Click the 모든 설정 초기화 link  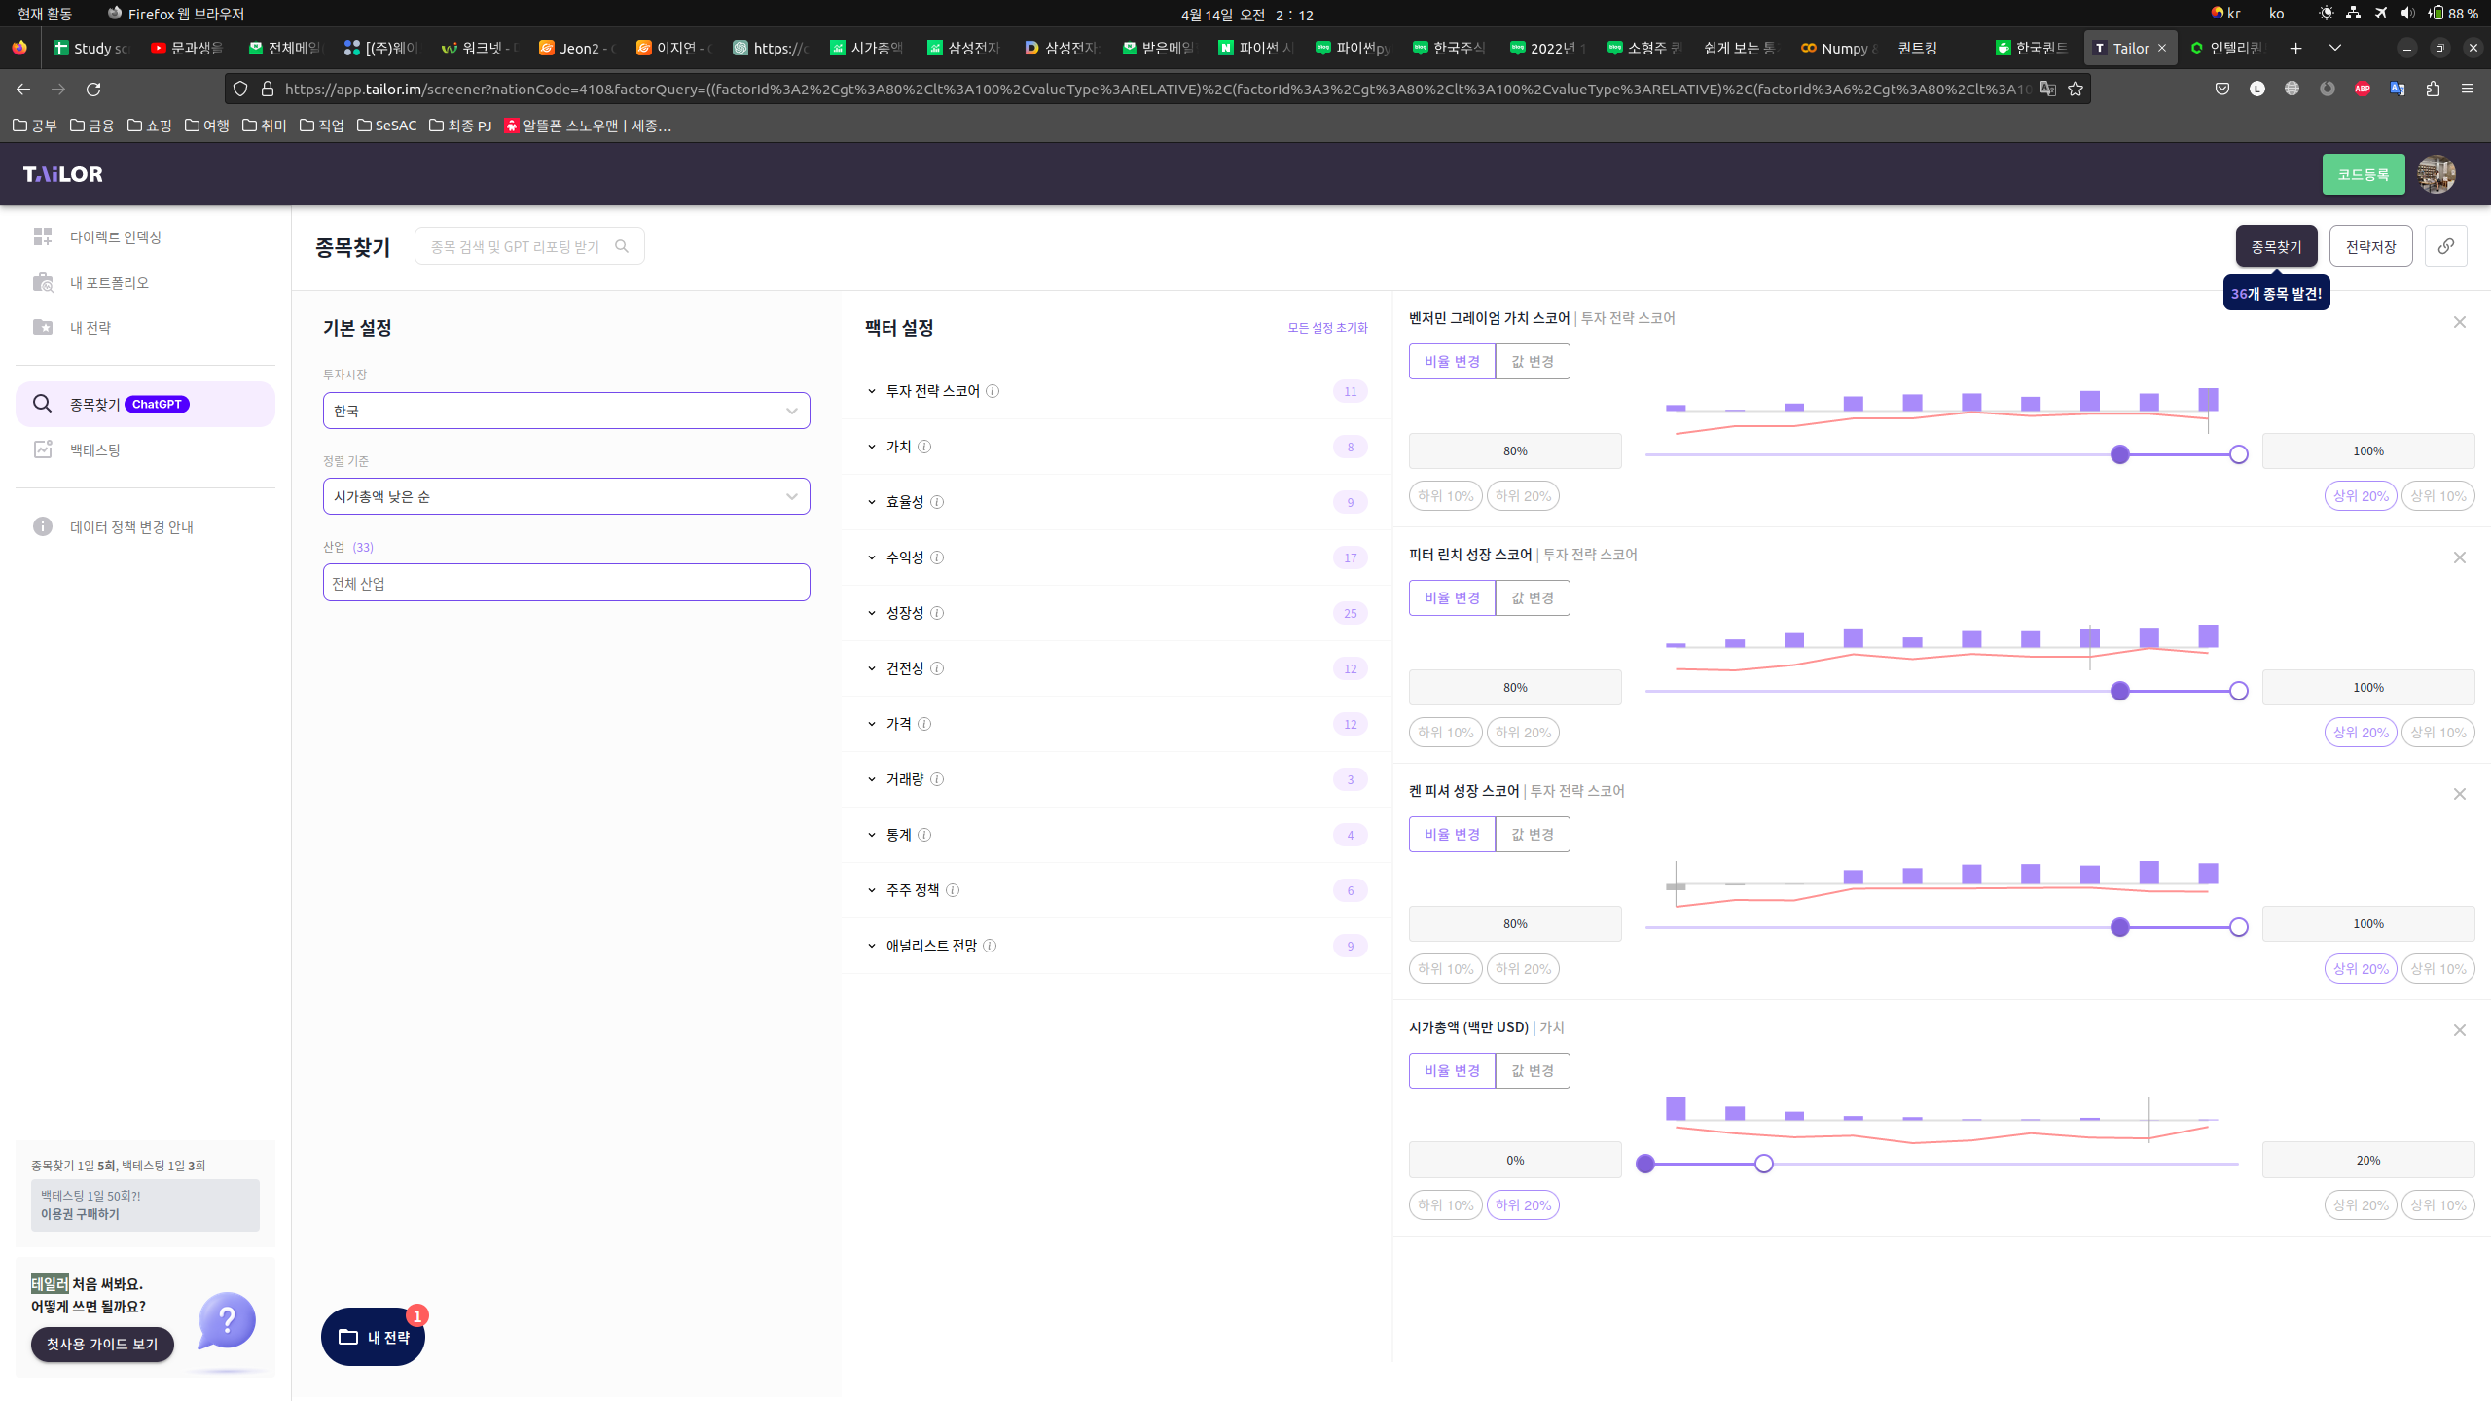(x=1327, y=328)
